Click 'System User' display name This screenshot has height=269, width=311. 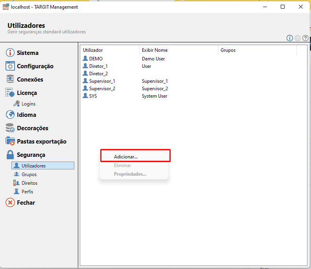pyautogui.click(x=155, y=96)
